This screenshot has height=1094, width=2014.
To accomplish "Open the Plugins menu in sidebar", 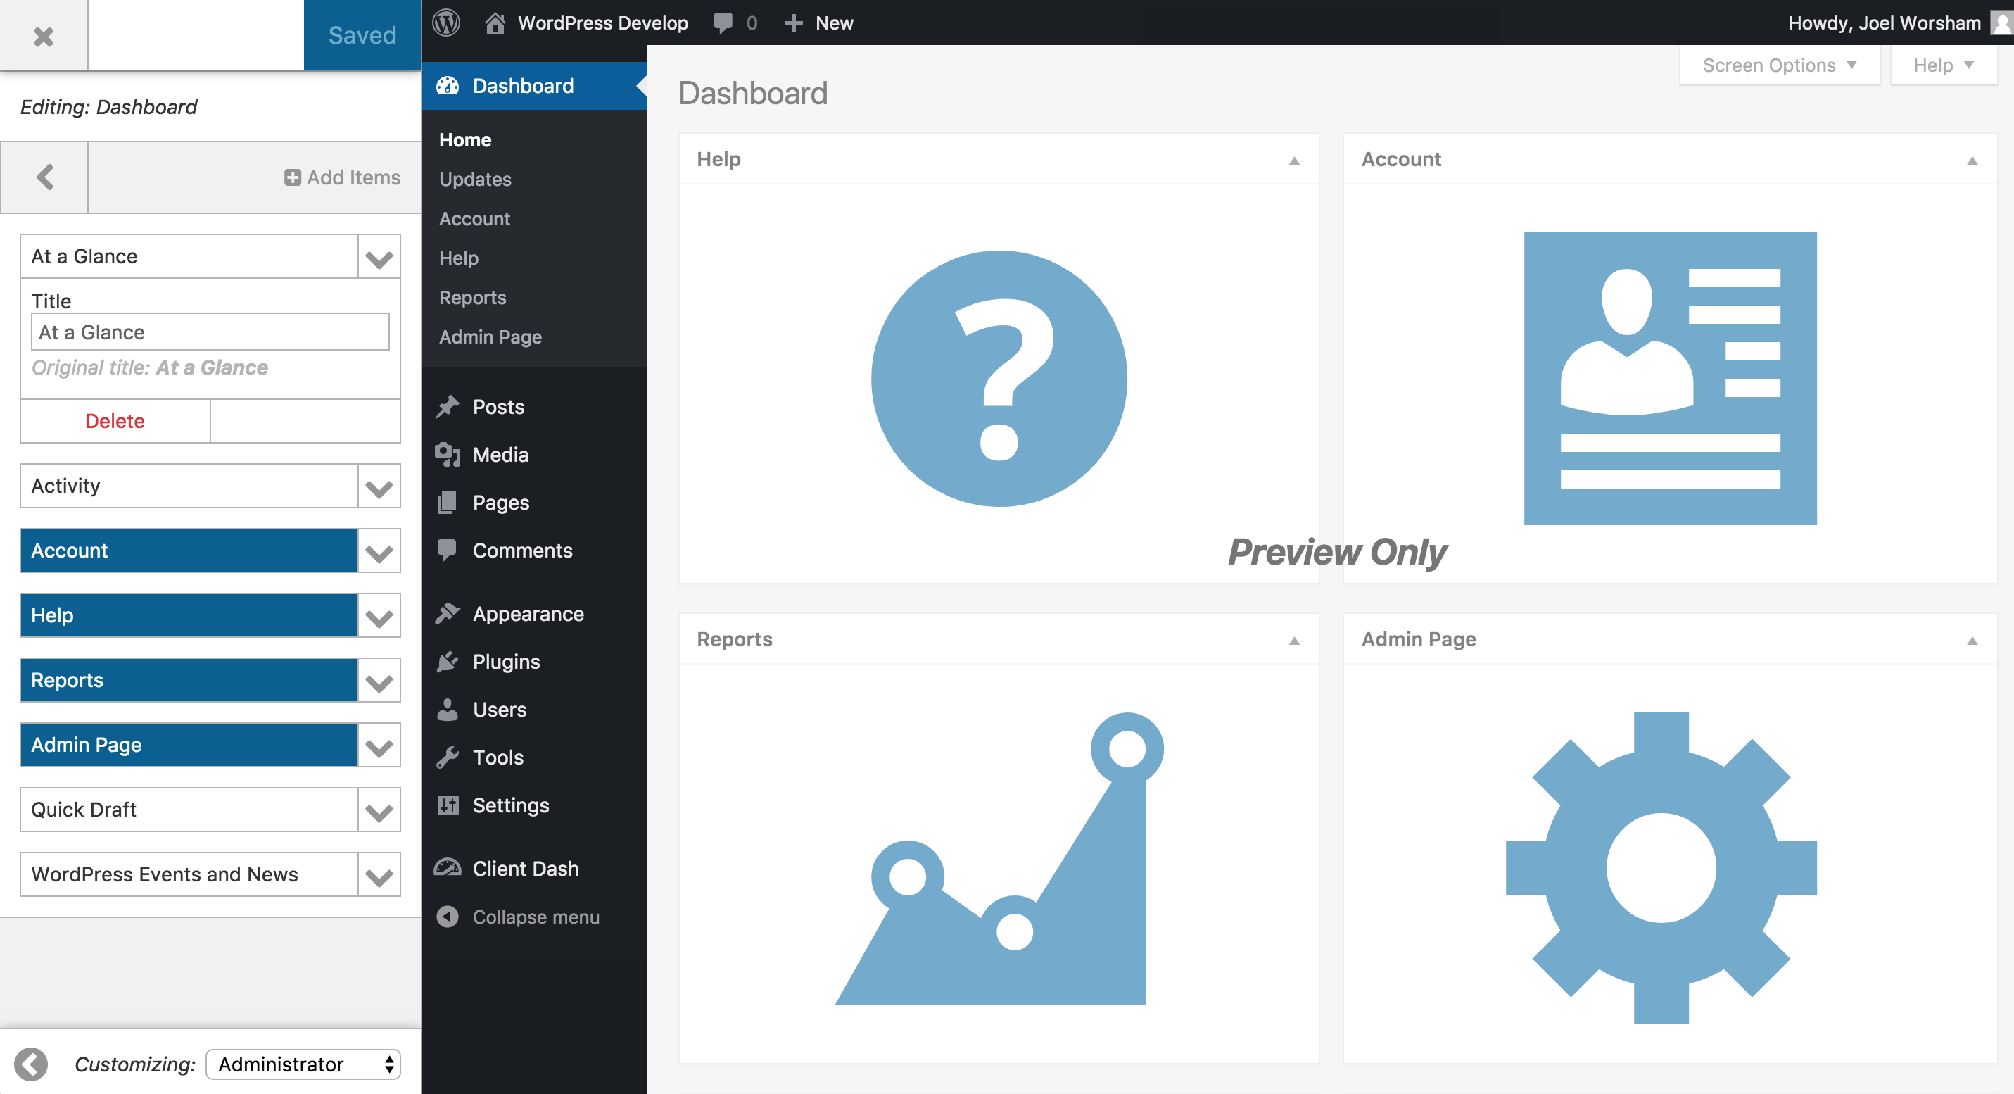I will tap(506, 662).
